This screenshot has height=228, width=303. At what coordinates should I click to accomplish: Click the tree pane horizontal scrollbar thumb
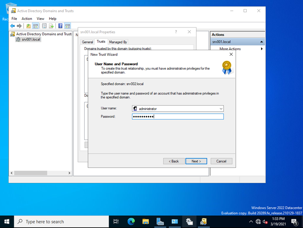[31, 173]
